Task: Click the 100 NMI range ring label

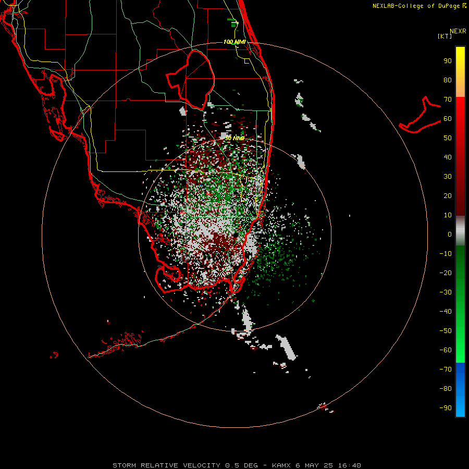Action: pos(234,42)
